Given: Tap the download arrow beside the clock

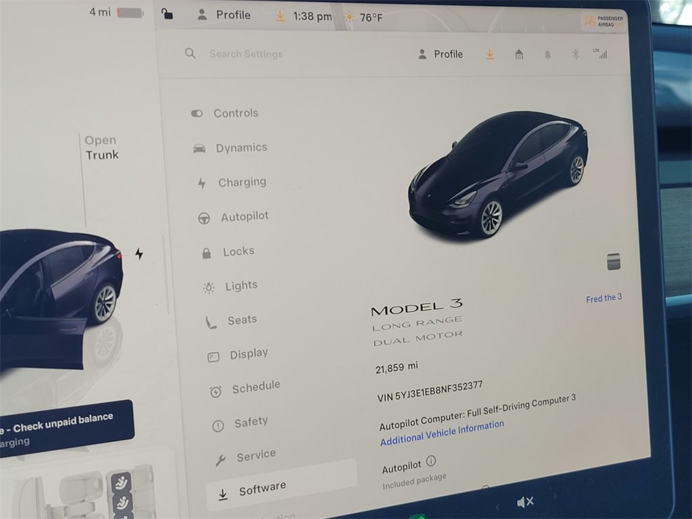Looking at the screenshot, I should [x=280, y=16].
